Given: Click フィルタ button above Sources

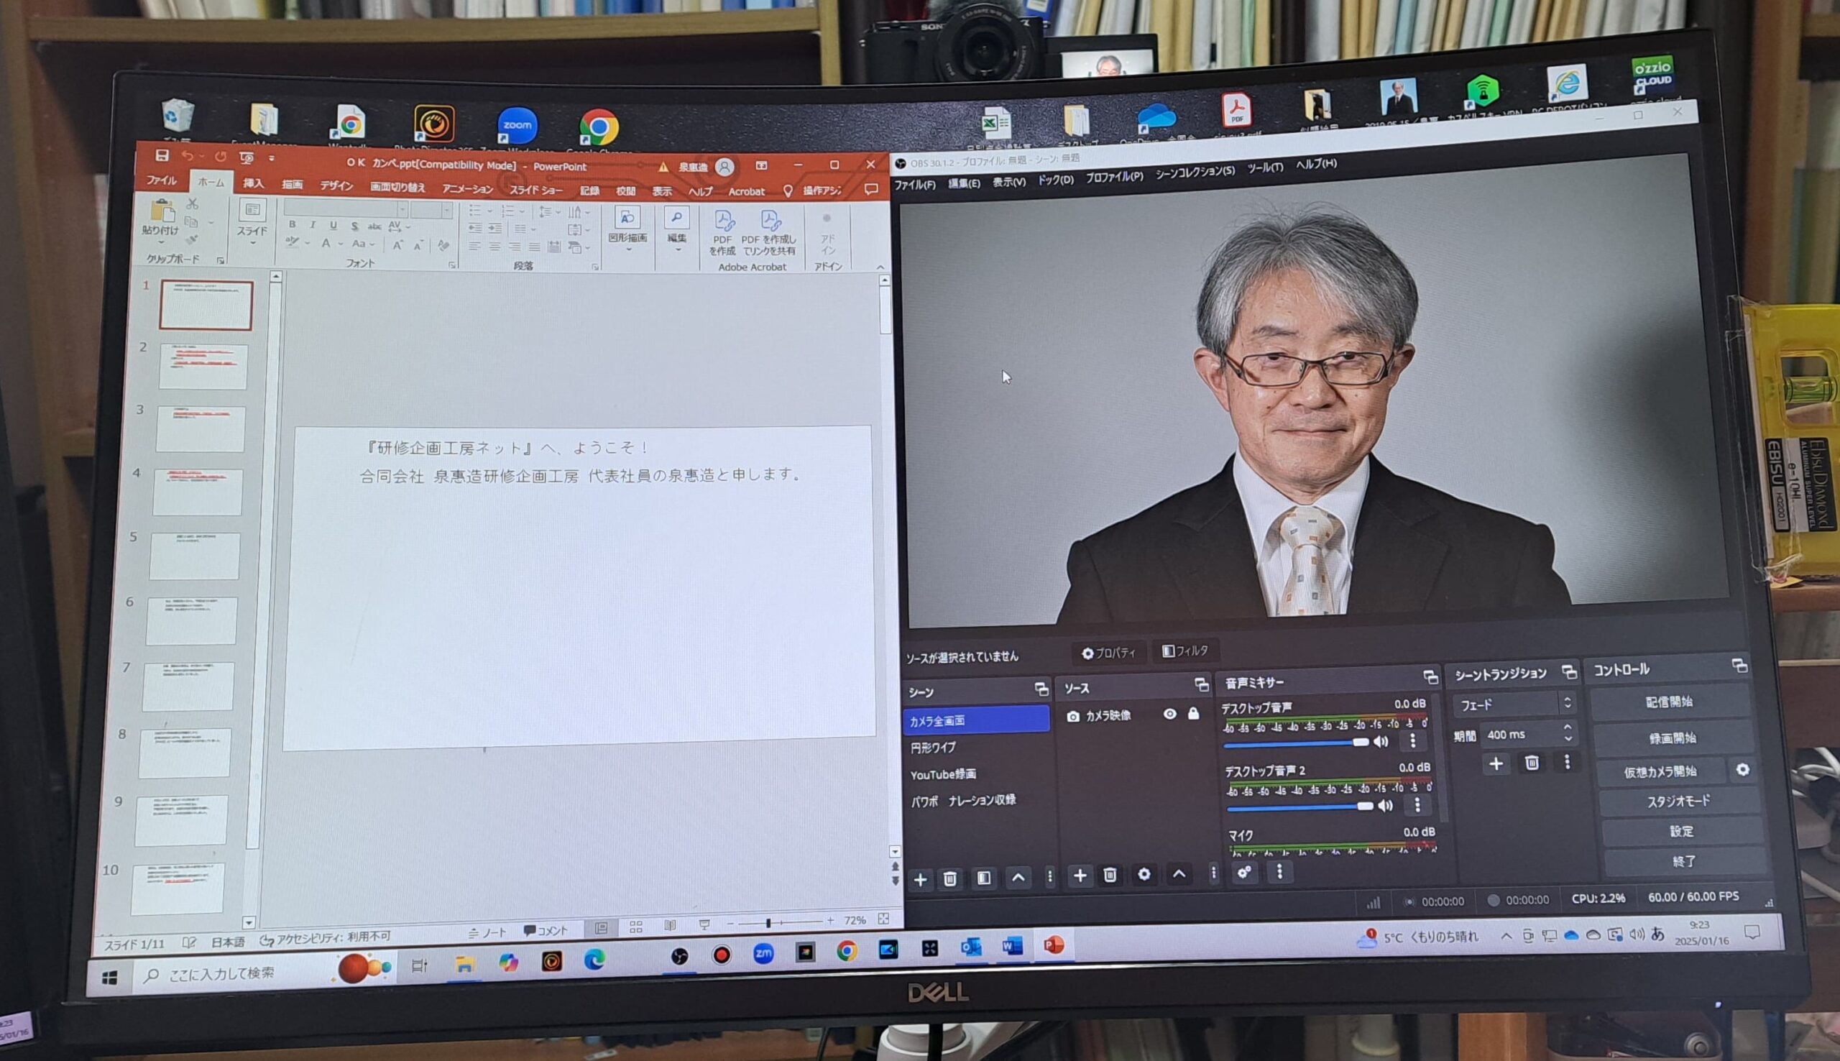Looking at the screenshot, I should coord(1185,651).
